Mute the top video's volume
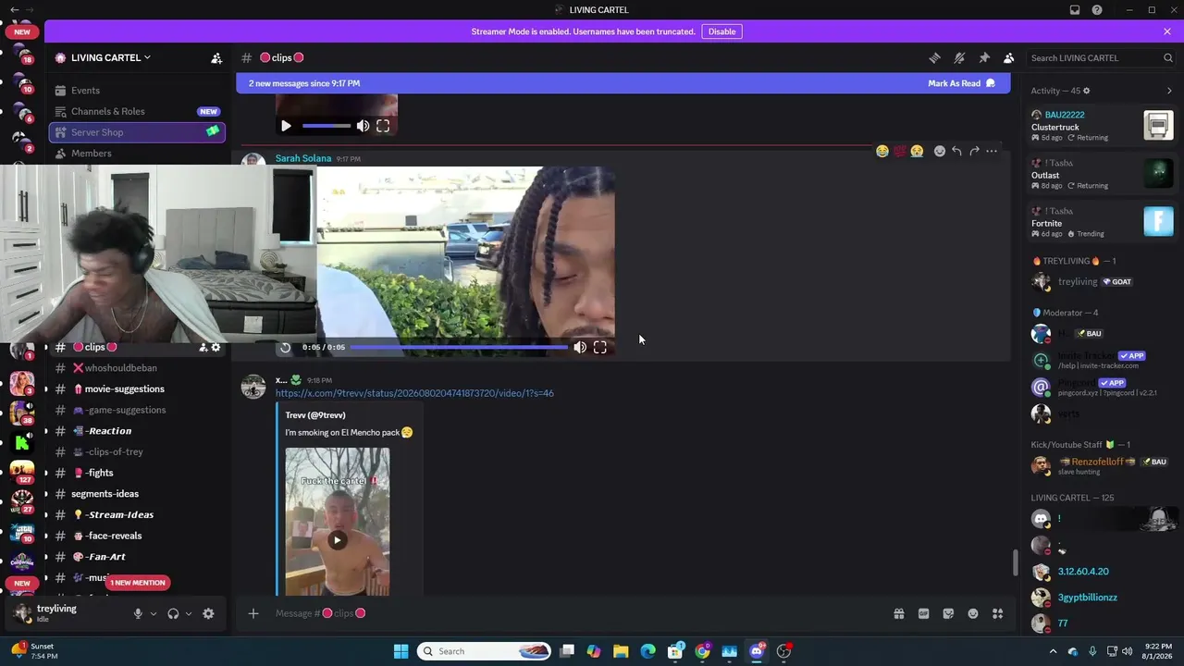The image size is (1184, 666). pos(363,126)
